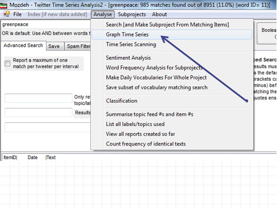Image resolution: width=277 pixels, height=208 pixels.
Task: Click the ItemID column header
Action: 10,157
